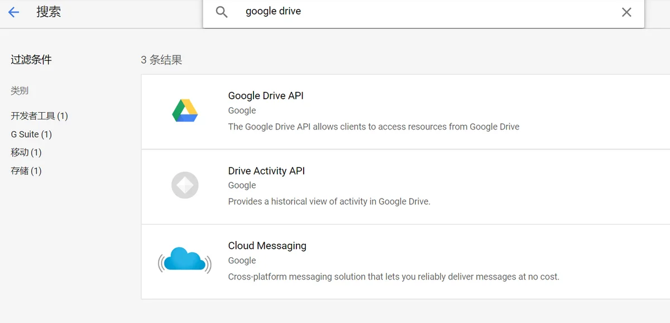The width and height of the screenshot is (670, 323).
Task: Filter results by G Suite (1)
Action: point(31,134)
